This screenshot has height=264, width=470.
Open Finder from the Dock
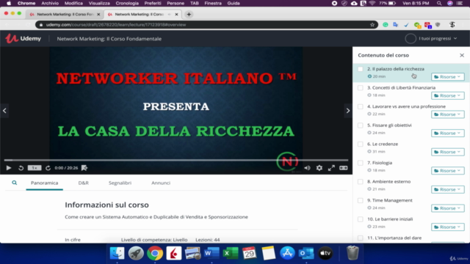pos(117,253)
